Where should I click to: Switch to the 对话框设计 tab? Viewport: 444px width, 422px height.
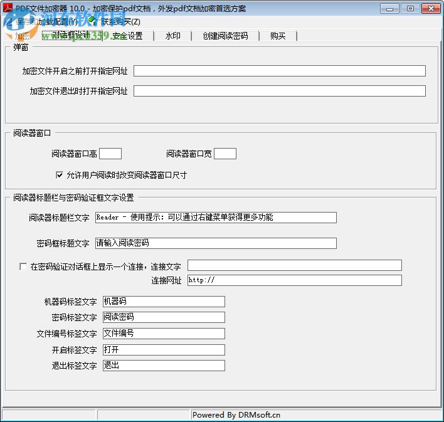click(x=71, y=35)
